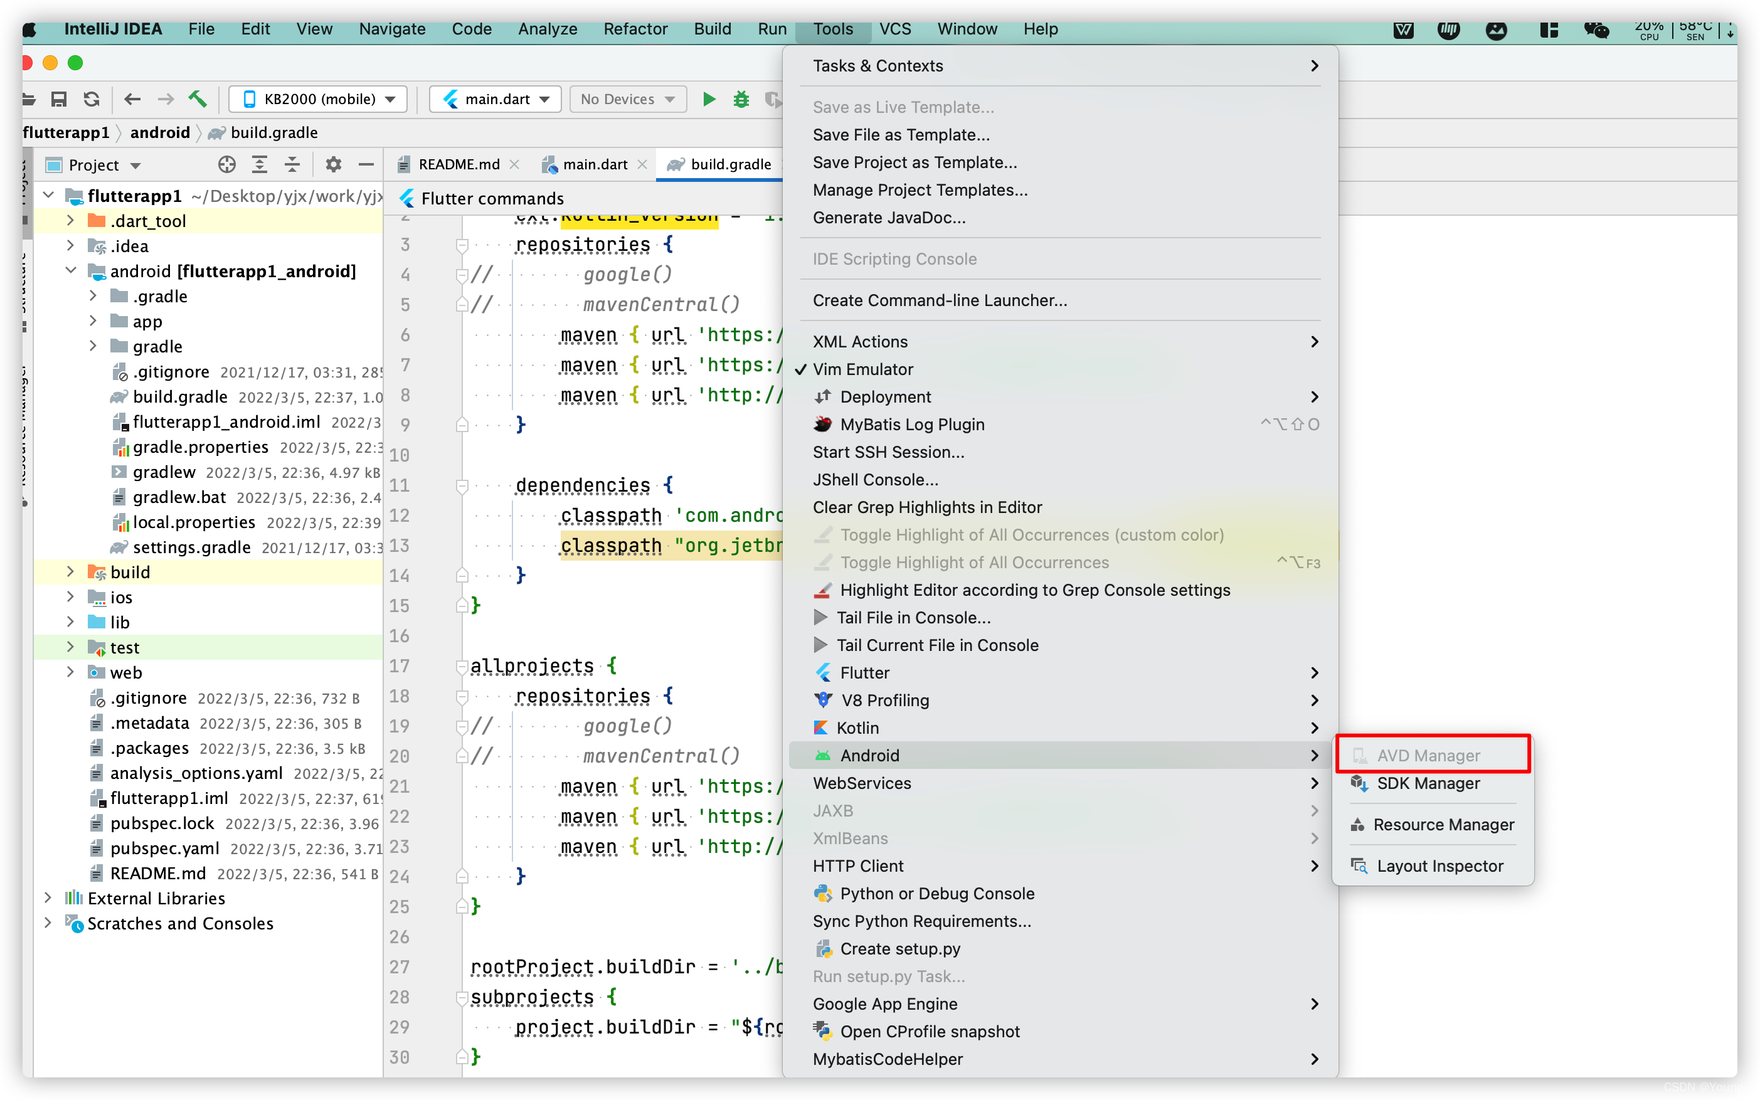Click the Kotlin logo icon in menu

click(x=820, y=728)
